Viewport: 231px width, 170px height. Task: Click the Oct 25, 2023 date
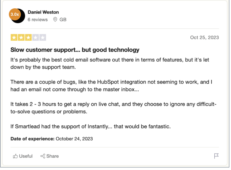[204, 37]
